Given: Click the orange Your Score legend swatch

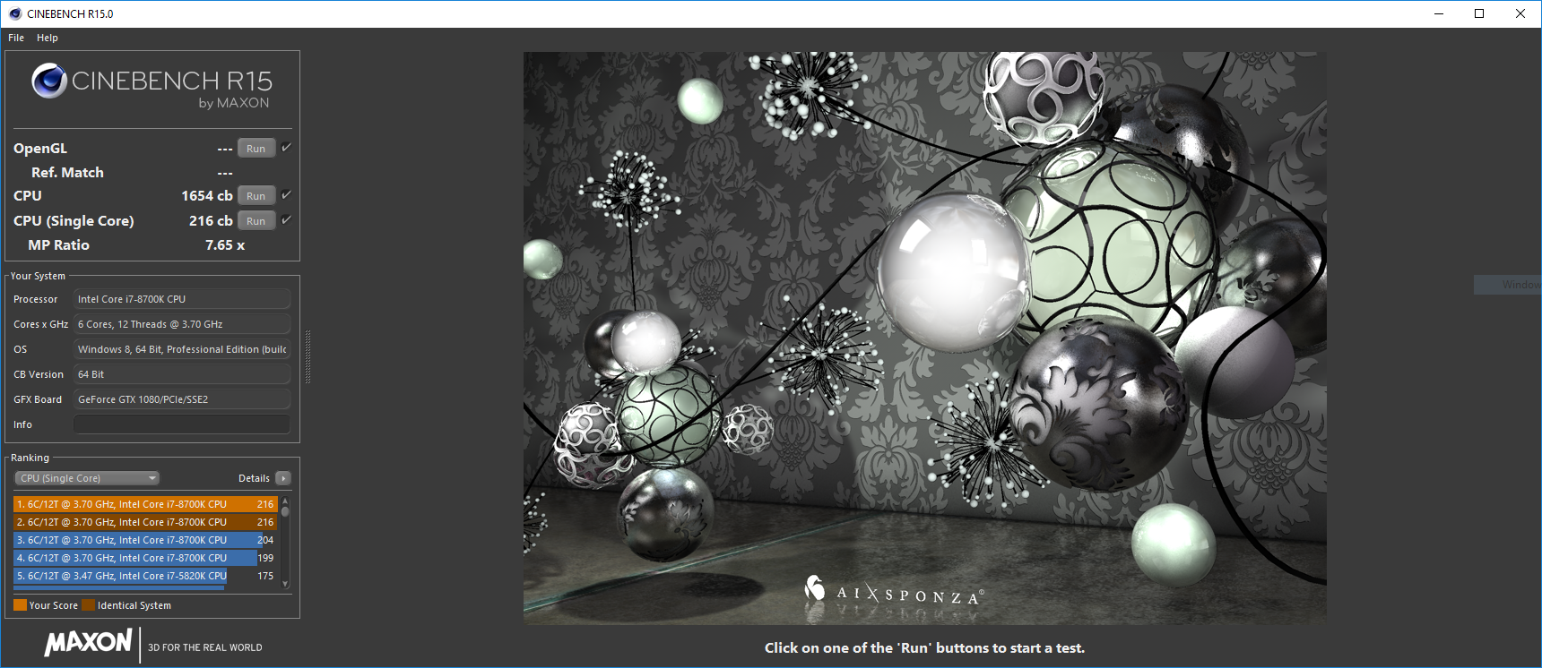Looking at the screenshot, I should click(x=20, y=605).
